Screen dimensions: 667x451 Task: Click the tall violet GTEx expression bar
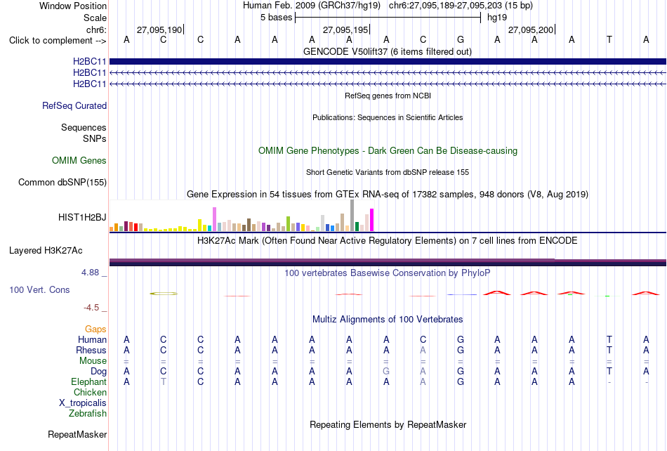pyautogui.click(x=214, y=219)
